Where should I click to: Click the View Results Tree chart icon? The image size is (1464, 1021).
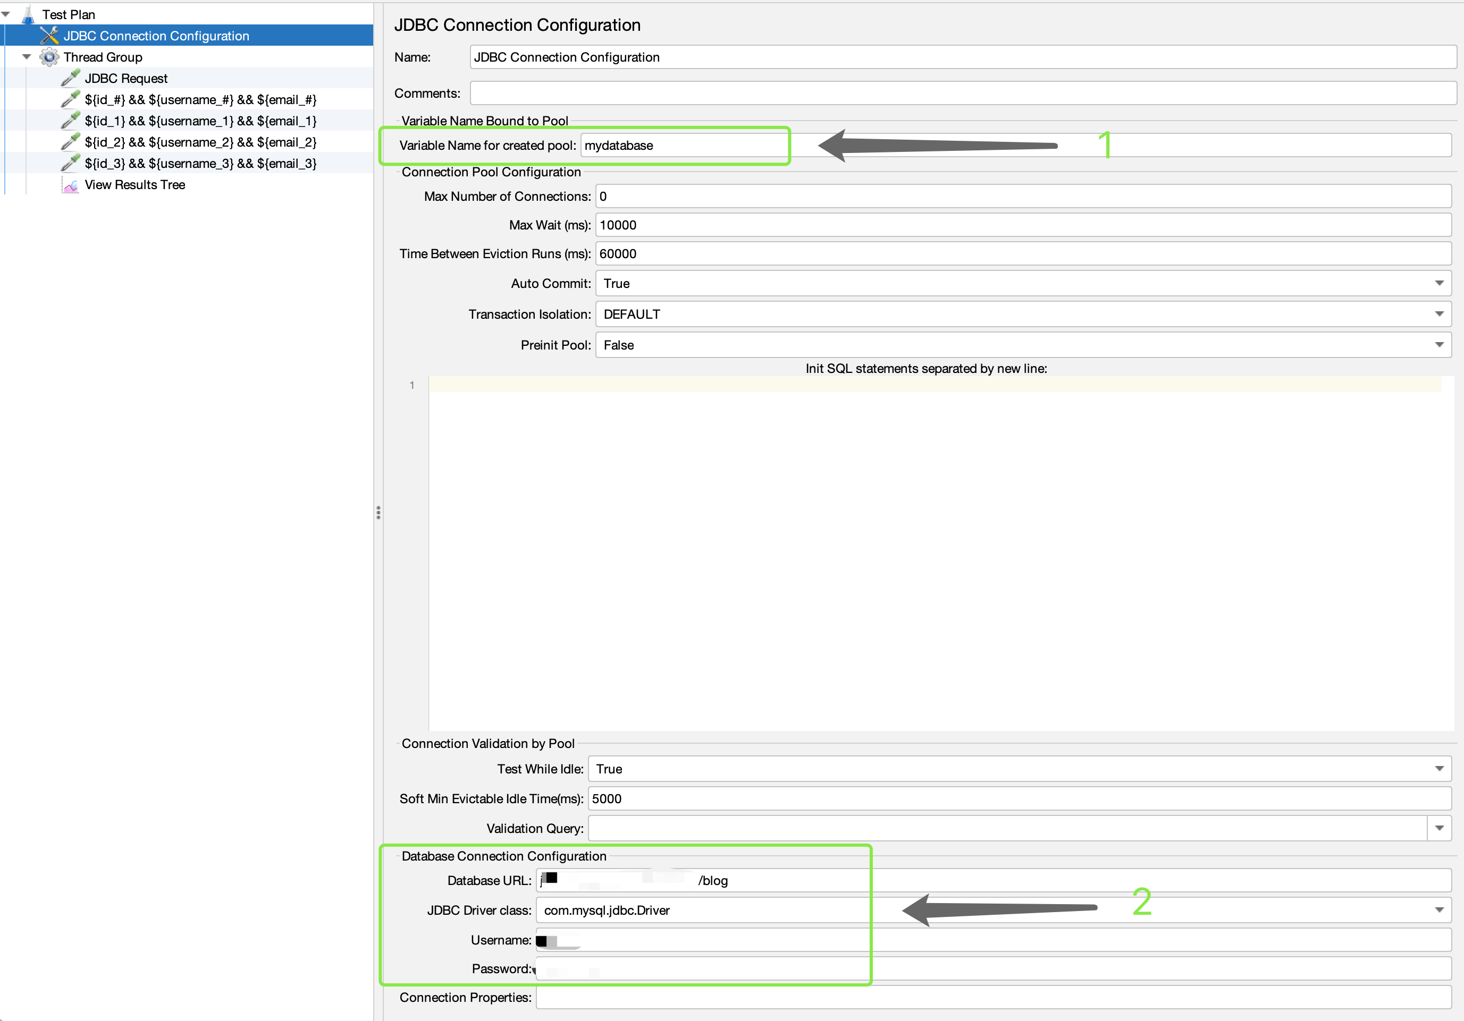pyautogui.click(x=70, y=185)
